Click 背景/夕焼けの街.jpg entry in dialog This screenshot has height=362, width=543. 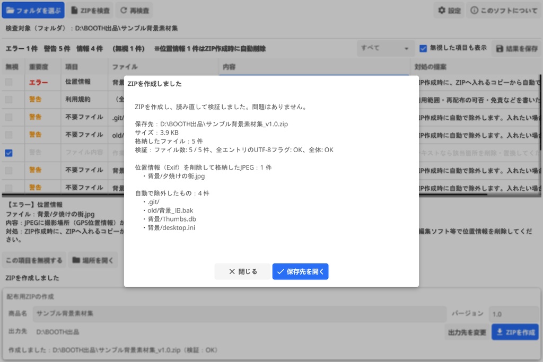176,176
